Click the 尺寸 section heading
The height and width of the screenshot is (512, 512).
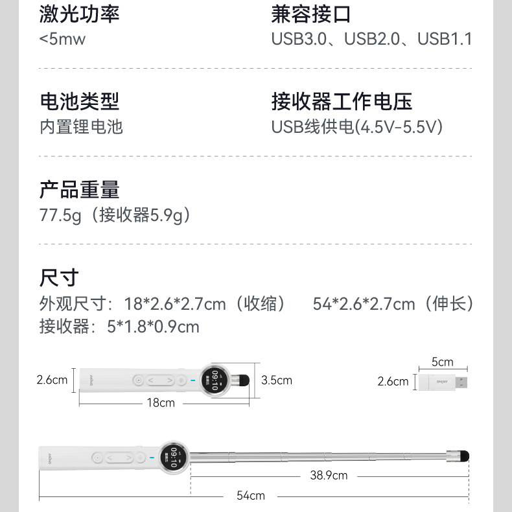click(59, 277)
